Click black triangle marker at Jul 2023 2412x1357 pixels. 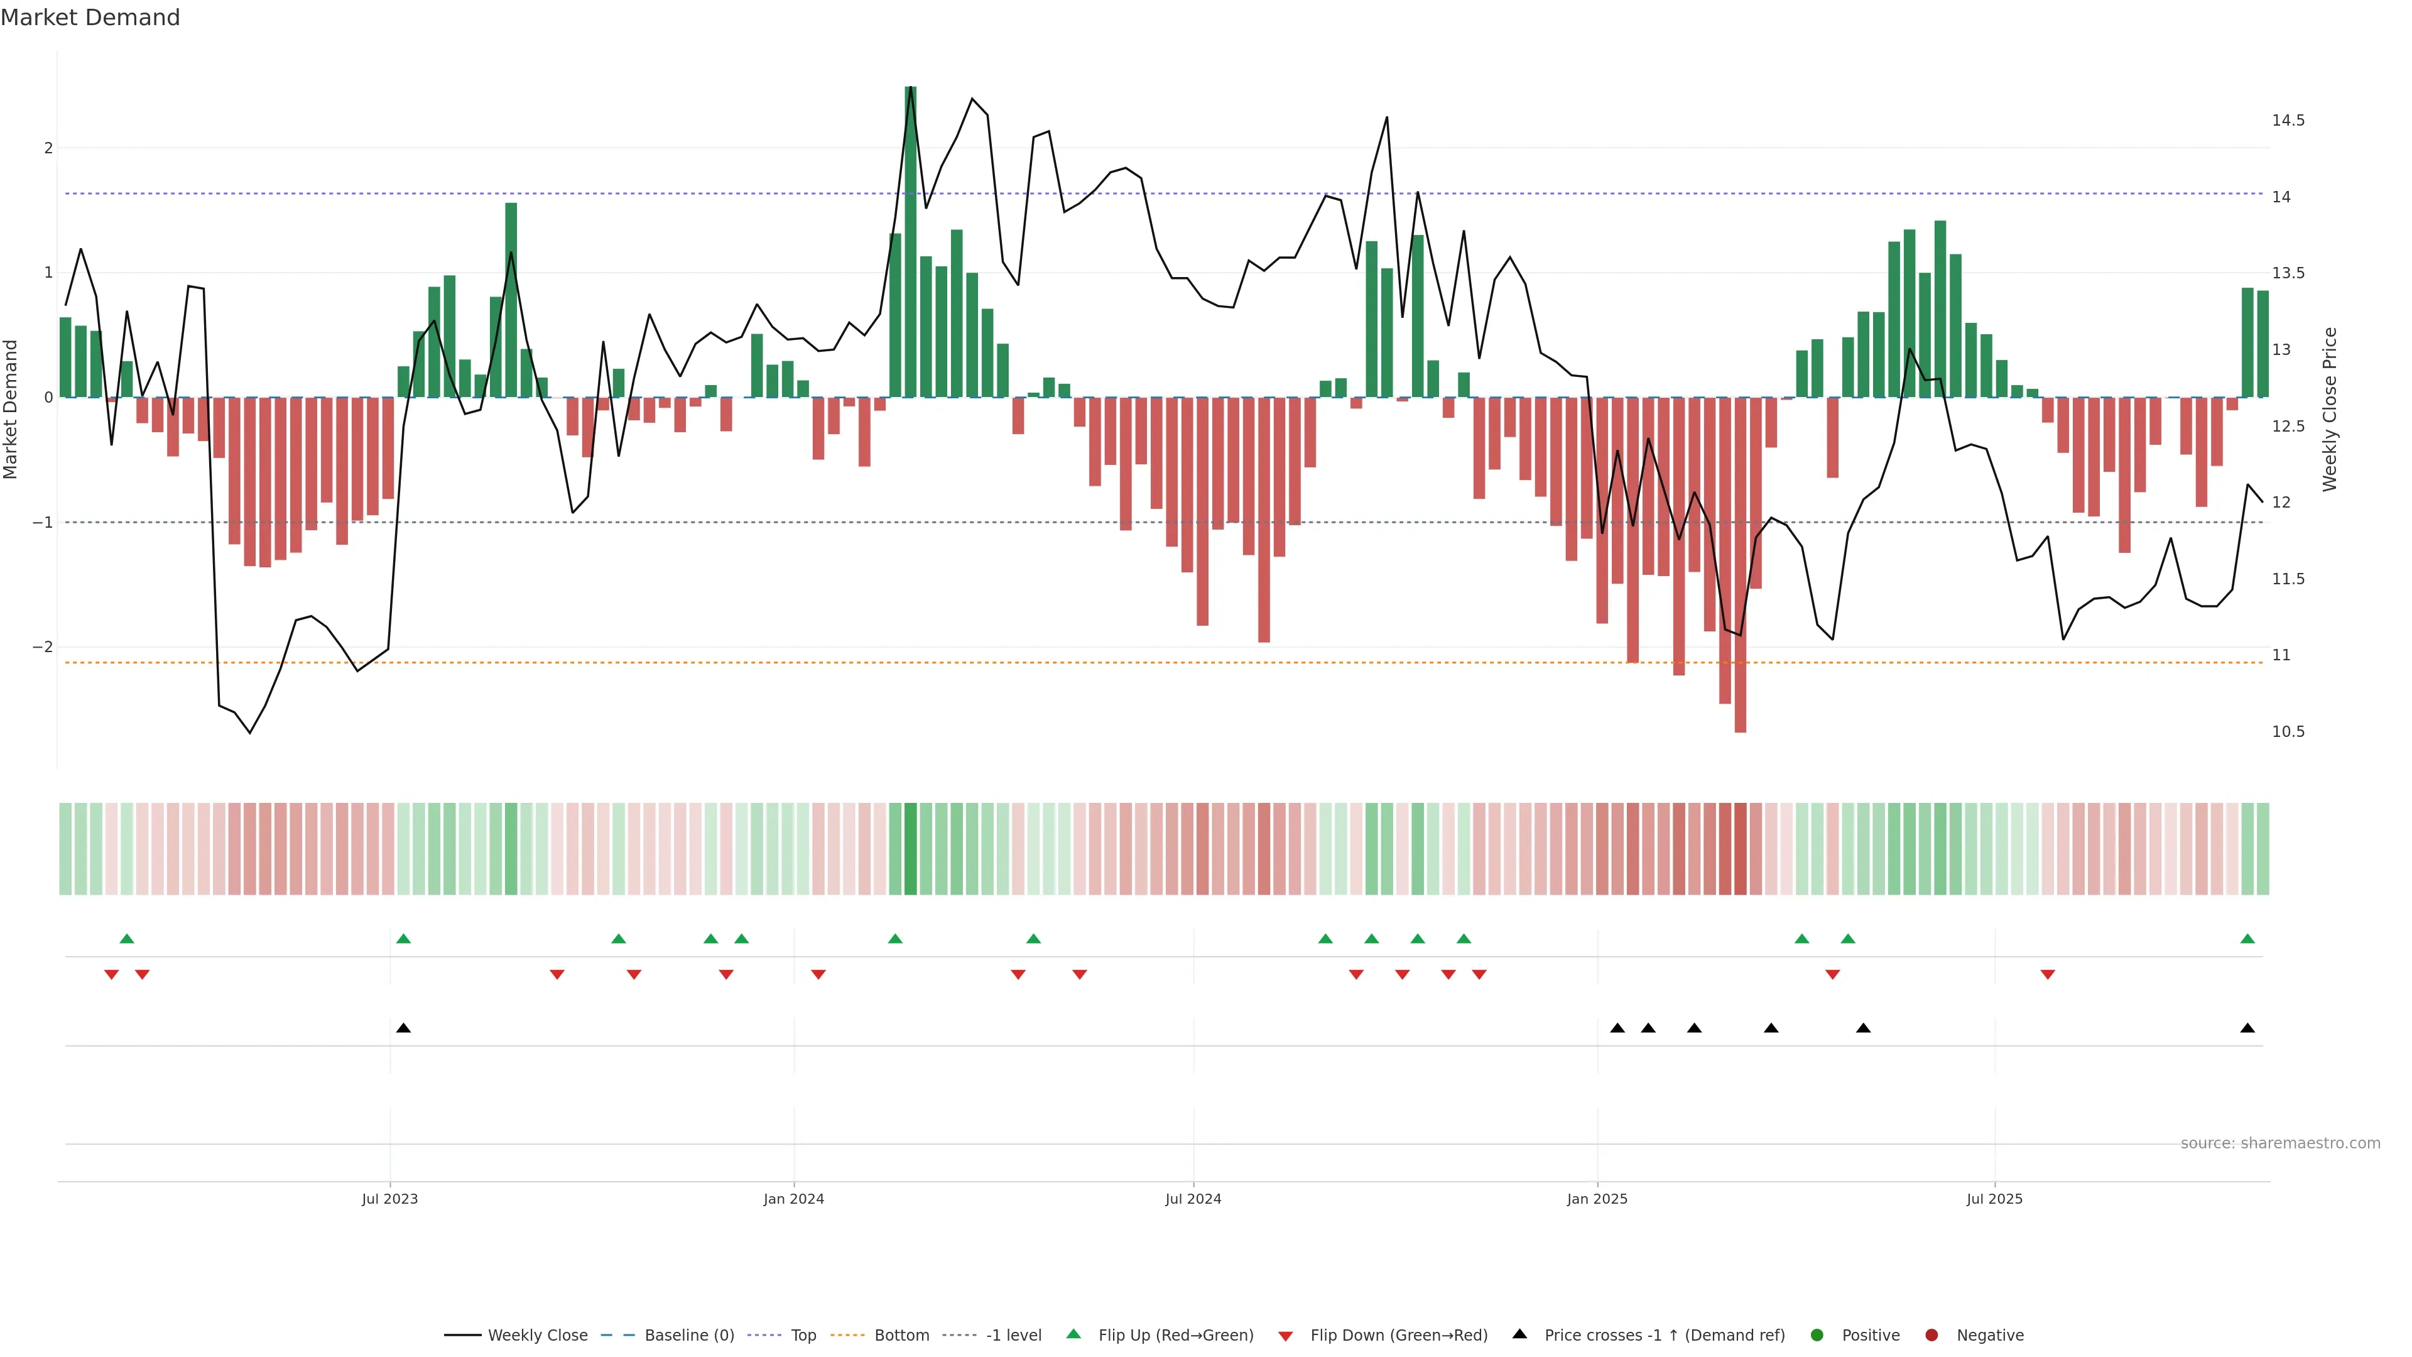point(403,1028)
